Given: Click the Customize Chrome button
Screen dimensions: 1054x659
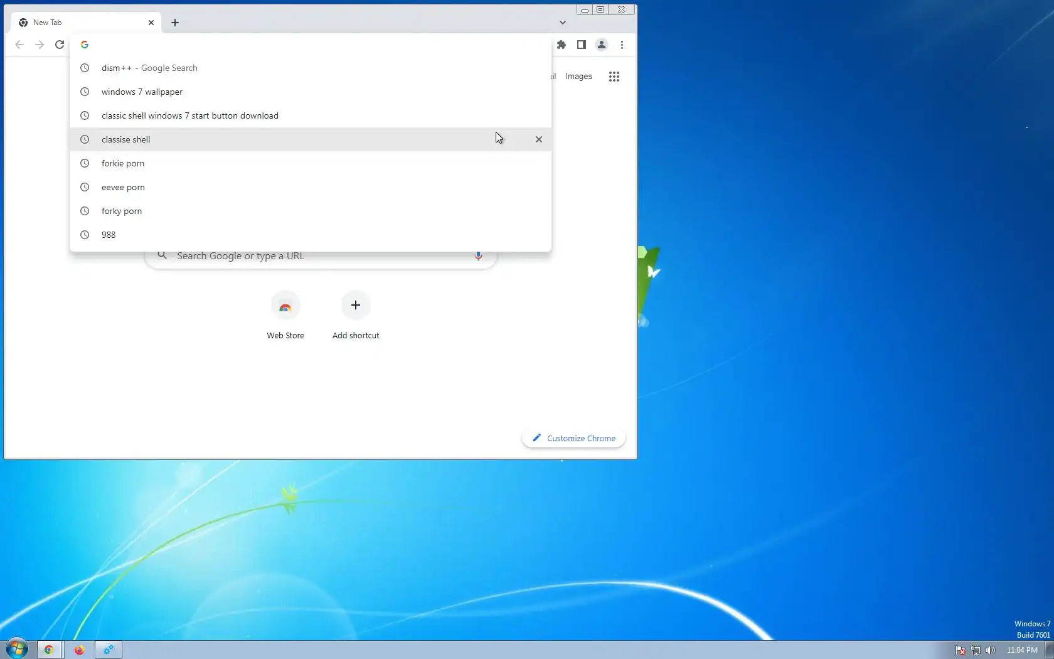Looking at the screenshot, I should click(573, 438).
